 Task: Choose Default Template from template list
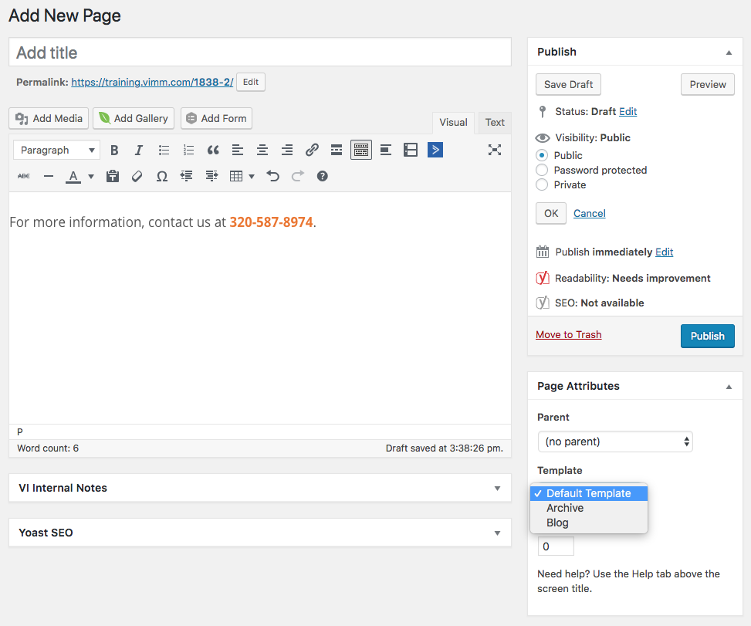(589, 493)
